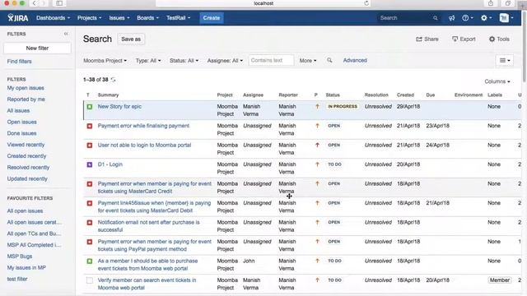
Task: Open My open issues filter
Action: click(x=26, y=88)
